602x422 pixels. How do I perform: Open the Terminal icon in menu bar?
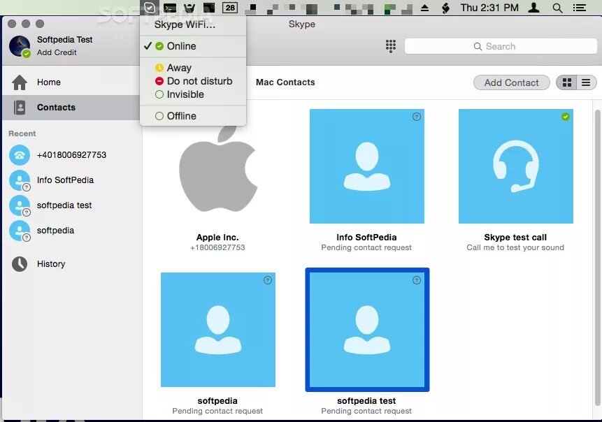tap(170, 8)
